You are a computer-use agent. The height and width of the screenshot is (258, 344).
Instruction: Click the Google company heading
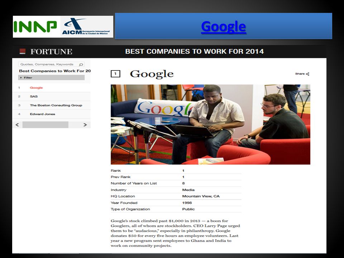(x=152, y=74)
